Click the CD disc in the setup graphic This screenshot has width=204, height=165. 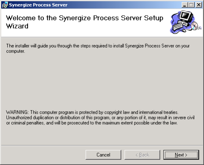(195, 26)
